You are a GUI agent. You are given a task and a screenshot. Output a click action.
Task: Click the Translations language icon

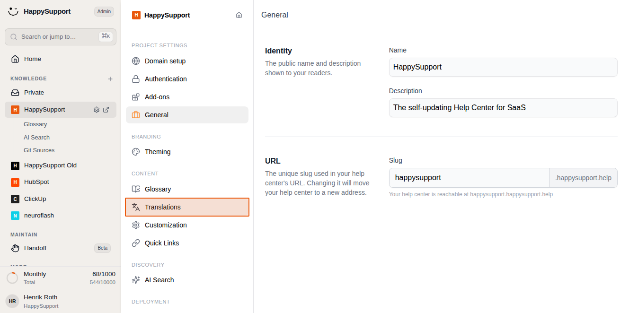[x=136, y=207]
